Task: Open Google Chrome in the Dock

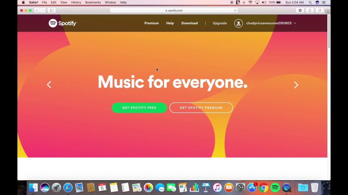Action: click(x=263, y=187)
